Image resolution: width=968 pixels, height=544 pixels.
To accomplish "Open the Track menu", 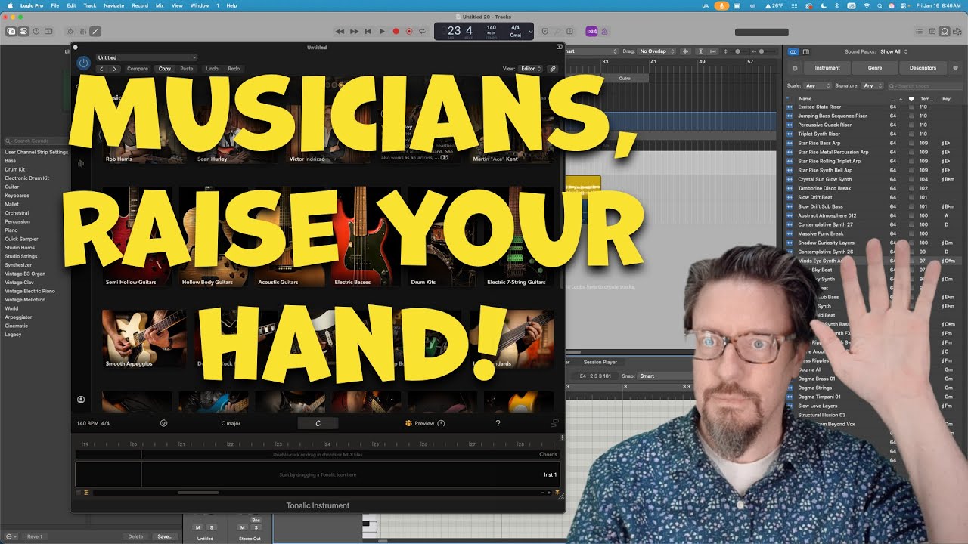I will click(x=90, y=5).
